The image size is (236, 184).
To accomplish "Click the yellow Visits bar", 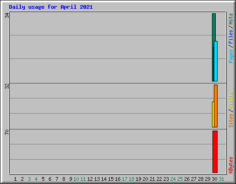I will [x=213, y=115].
